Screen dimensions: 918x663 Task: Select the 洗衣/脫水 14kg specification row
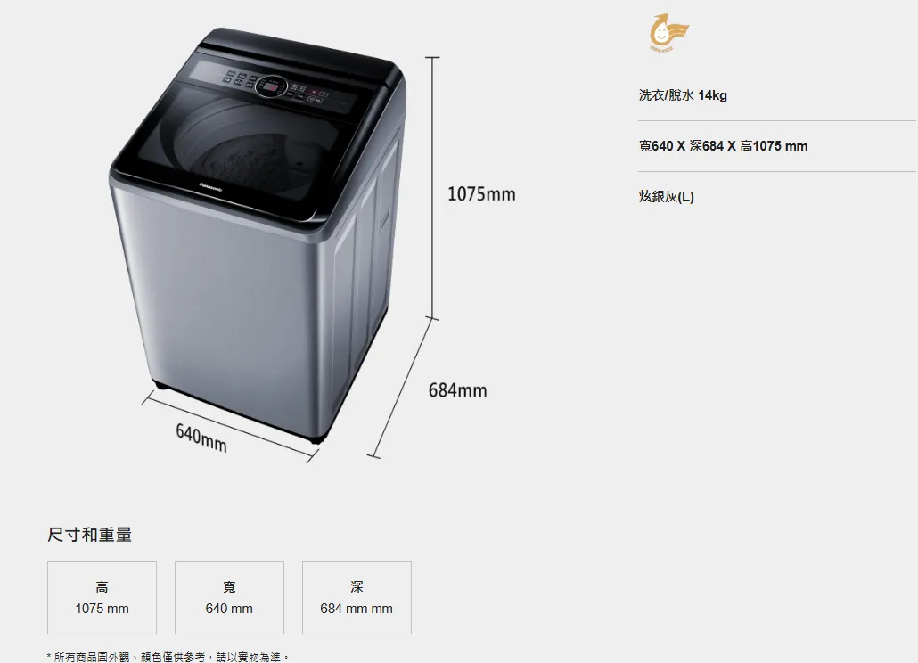(x=683, y=95)
